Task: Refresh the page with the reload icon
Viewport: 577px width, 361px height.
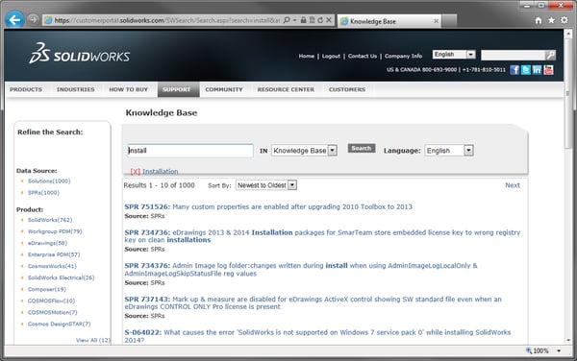Action: 320,20
